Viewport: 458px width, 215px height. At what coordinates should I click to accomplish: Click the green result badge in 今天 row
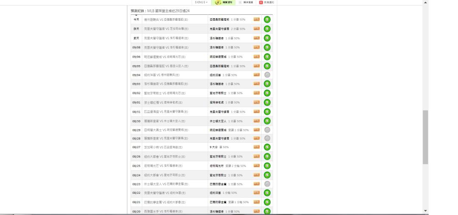point(267,19)
